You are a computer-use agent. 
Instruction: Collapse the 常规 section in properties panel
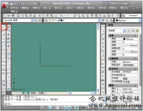coord(135,36)
